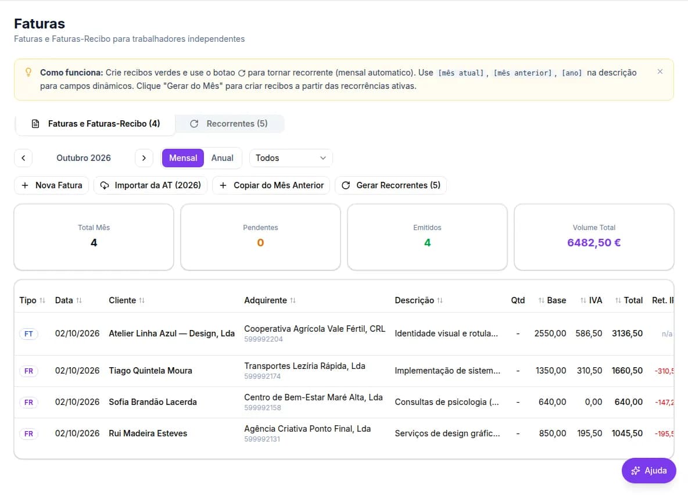
Task: Switch to the Recorrentes (5) tab
Action: pyautogui.click(x=229, y=124)
